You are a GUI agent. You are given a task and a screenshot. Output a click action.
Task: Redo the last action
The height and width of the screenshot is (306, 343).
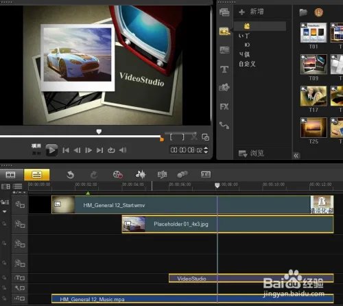point(94,175)
